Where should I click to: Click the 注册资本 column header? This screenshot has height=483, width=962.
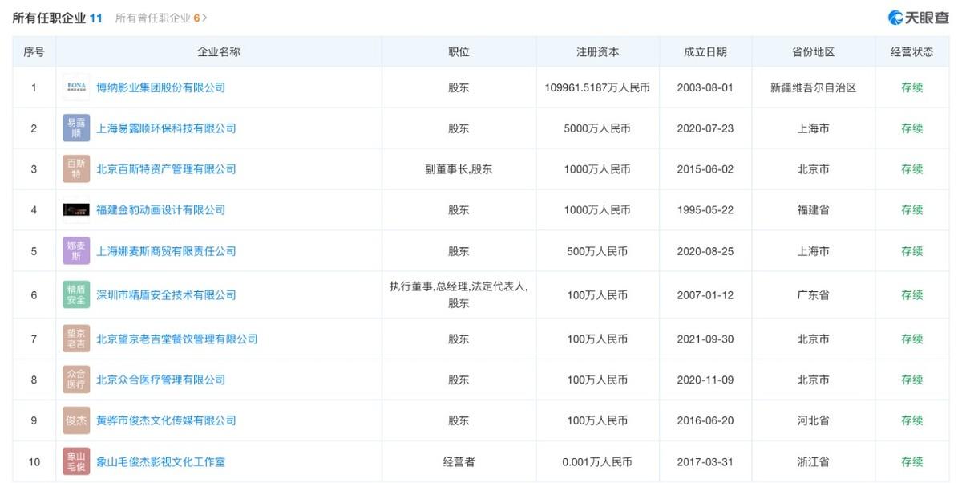[x=597, y=51]
